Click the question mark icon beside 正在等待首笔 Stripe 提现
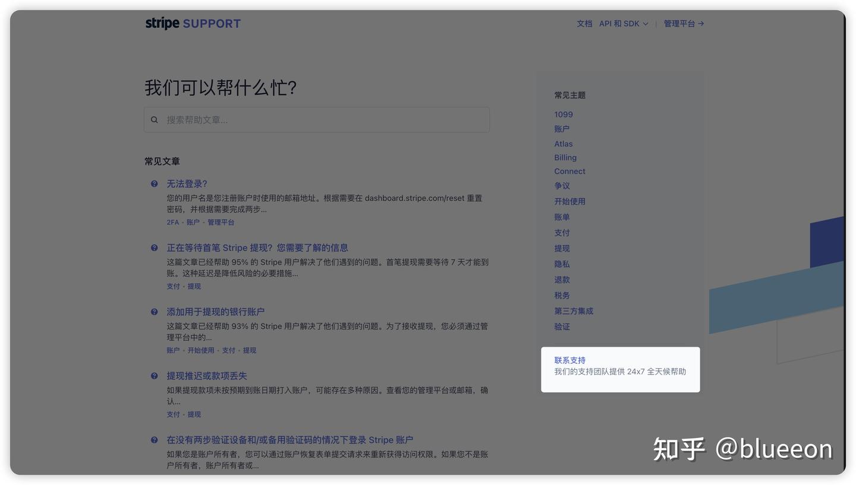 coord(155,248)
